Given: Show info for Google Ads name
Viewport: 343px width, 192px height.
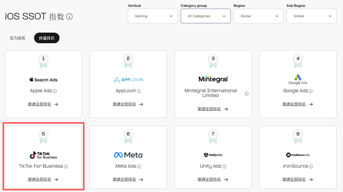Looking at the screenshot, I should (311, 91).
